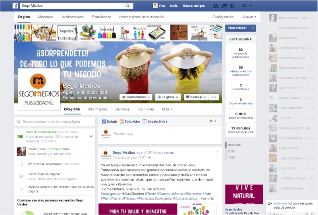Jump to 2016 on the timeline
Screen dimensions: 318x215
(231, 151)
